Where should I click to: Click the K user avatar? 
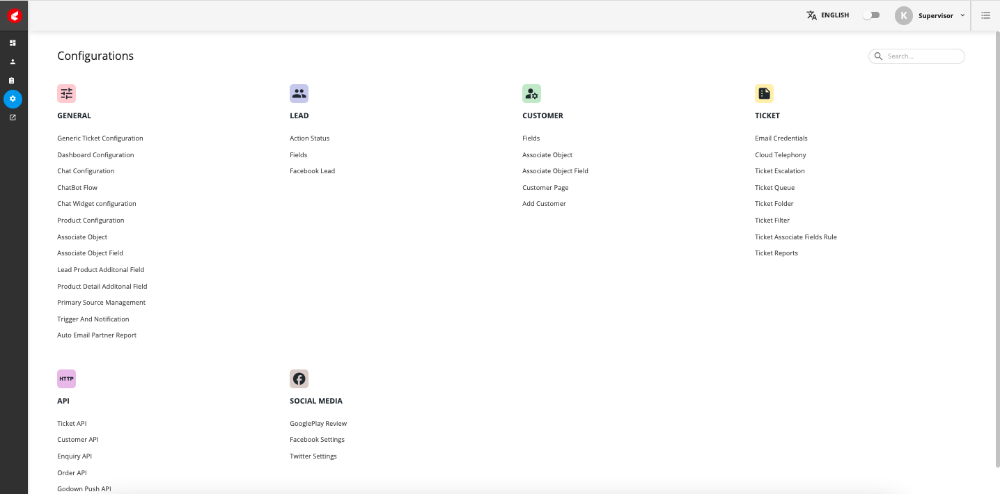click(904, 15)
